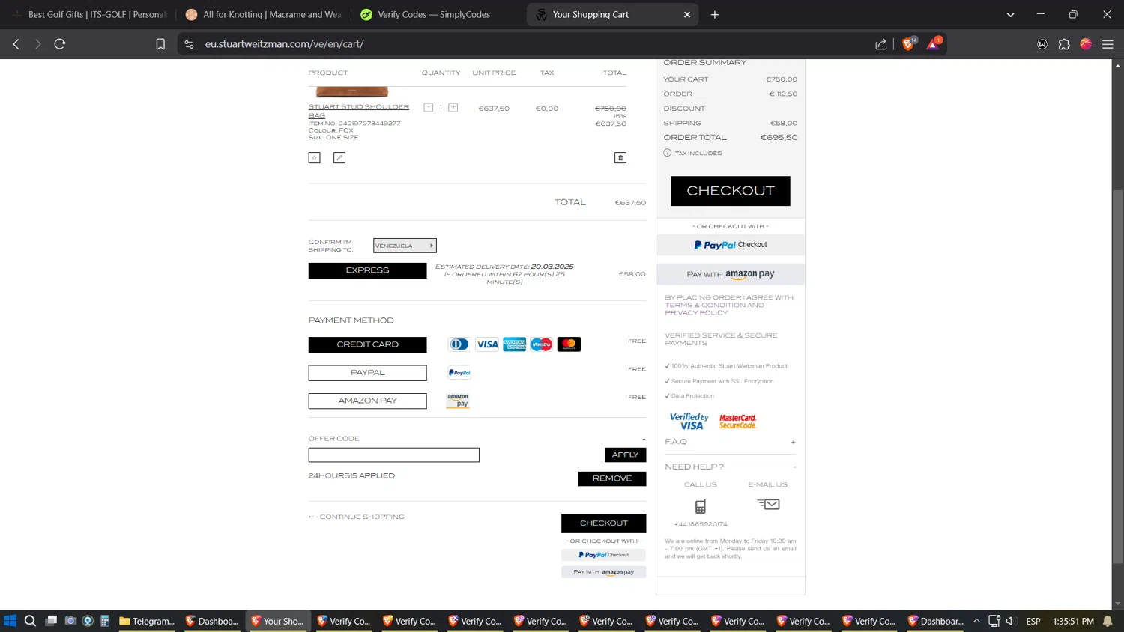Open Brave Rewards triangle icon

pos(934,44)
